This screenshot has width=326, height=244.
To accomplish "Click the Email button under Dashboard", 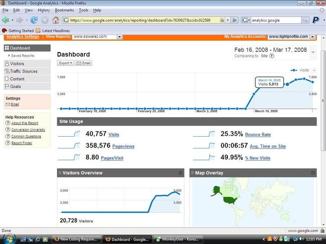I will point(83,63).
